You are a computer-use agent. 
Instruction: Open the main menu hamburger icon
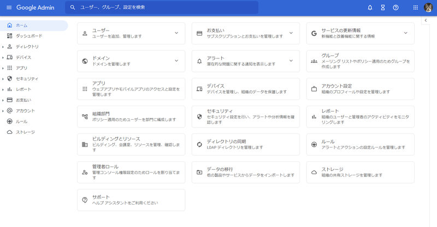point(9,8)
